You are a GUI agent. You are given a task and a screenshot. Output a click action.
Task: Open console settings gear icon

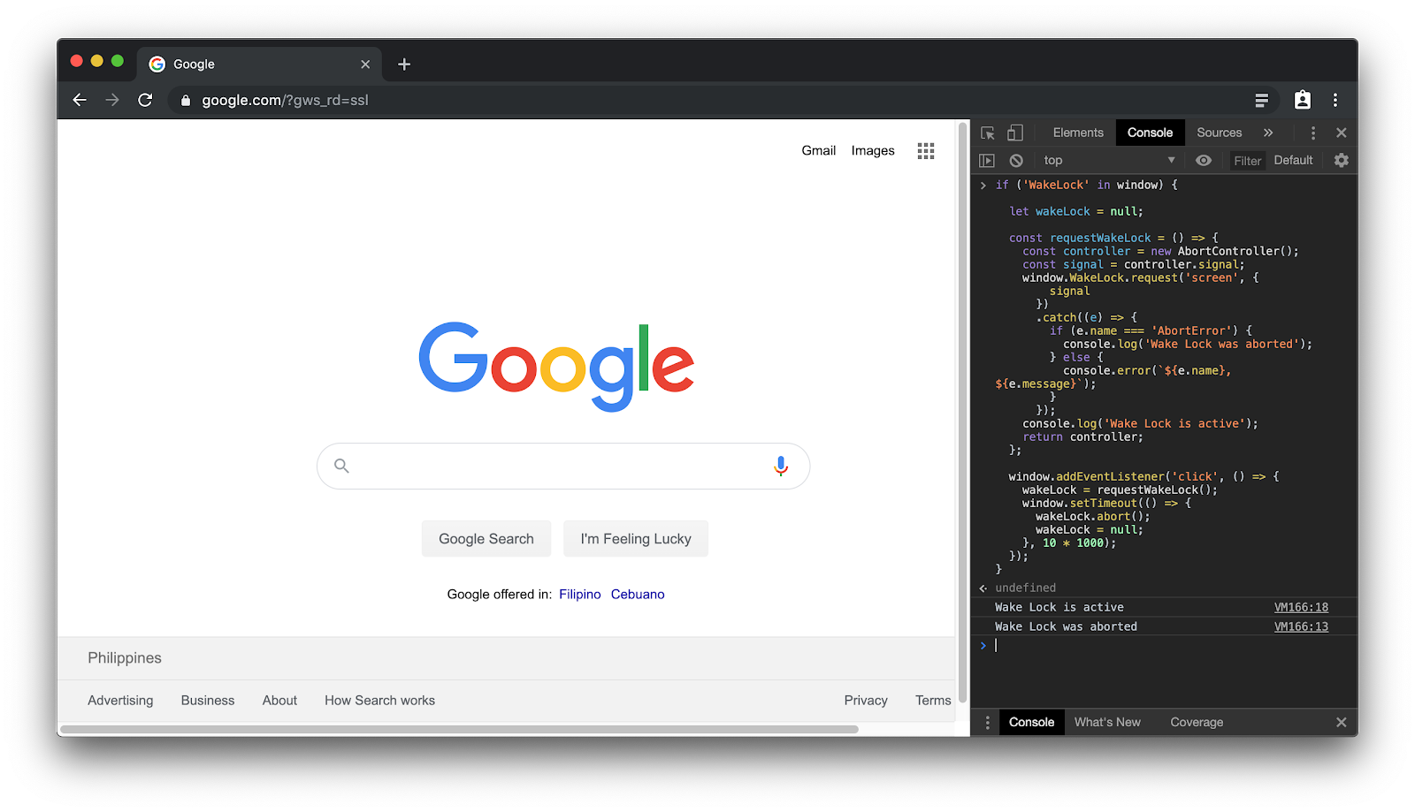(1342, 161)
